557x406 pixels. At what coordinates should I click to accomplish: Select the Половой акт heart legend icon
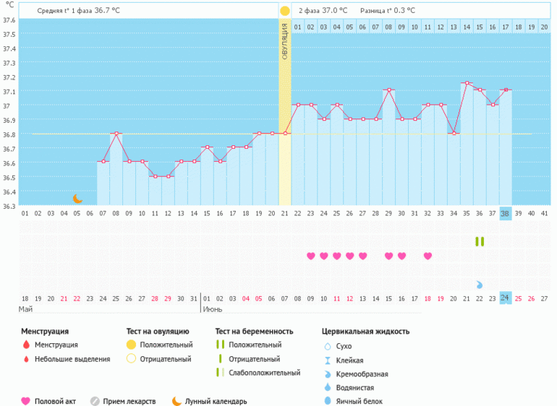coord(26,401)
